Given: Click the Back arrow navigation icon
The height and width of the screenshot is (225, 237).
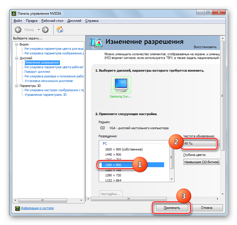Looking at the screenshot, I should point(18,30).
